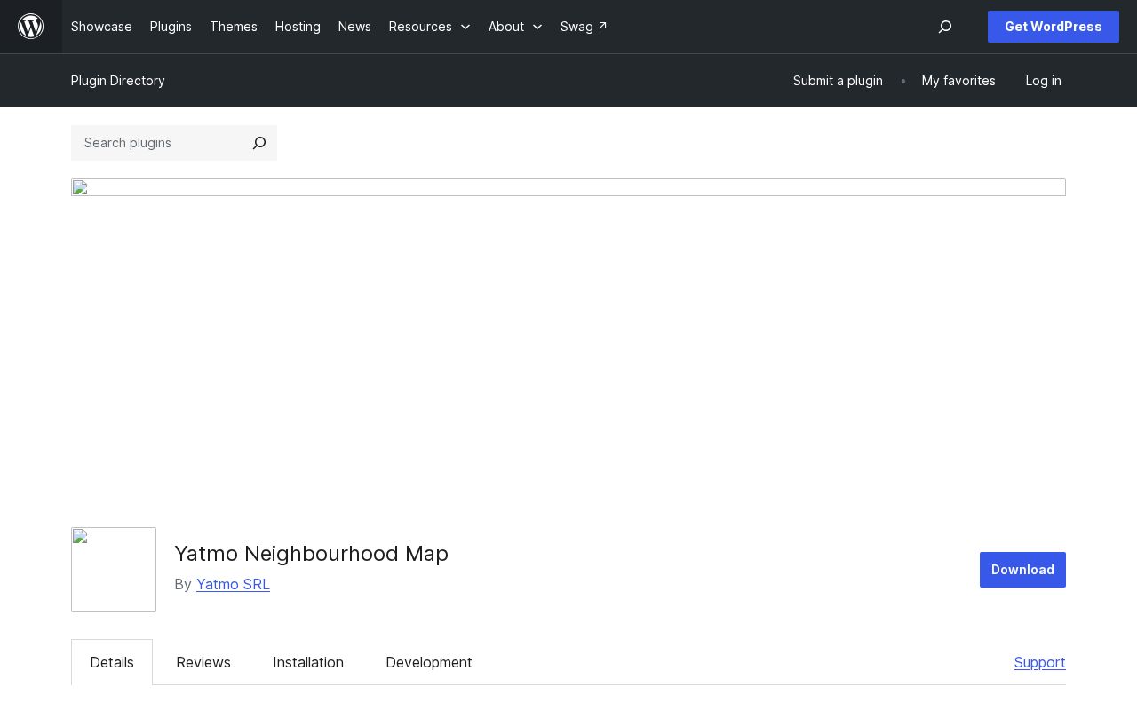Click the Yatmo plugin icon thumbnail

click(114, 570)
